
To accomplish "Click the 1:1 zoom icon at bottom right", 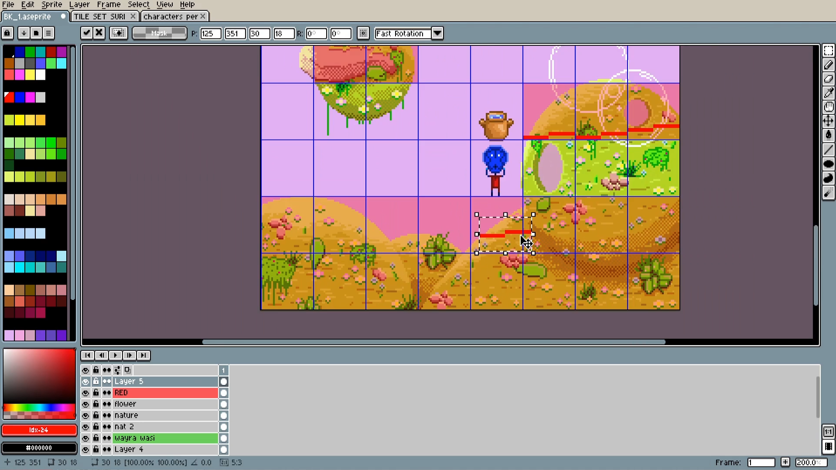I will [x=828, y=432].
